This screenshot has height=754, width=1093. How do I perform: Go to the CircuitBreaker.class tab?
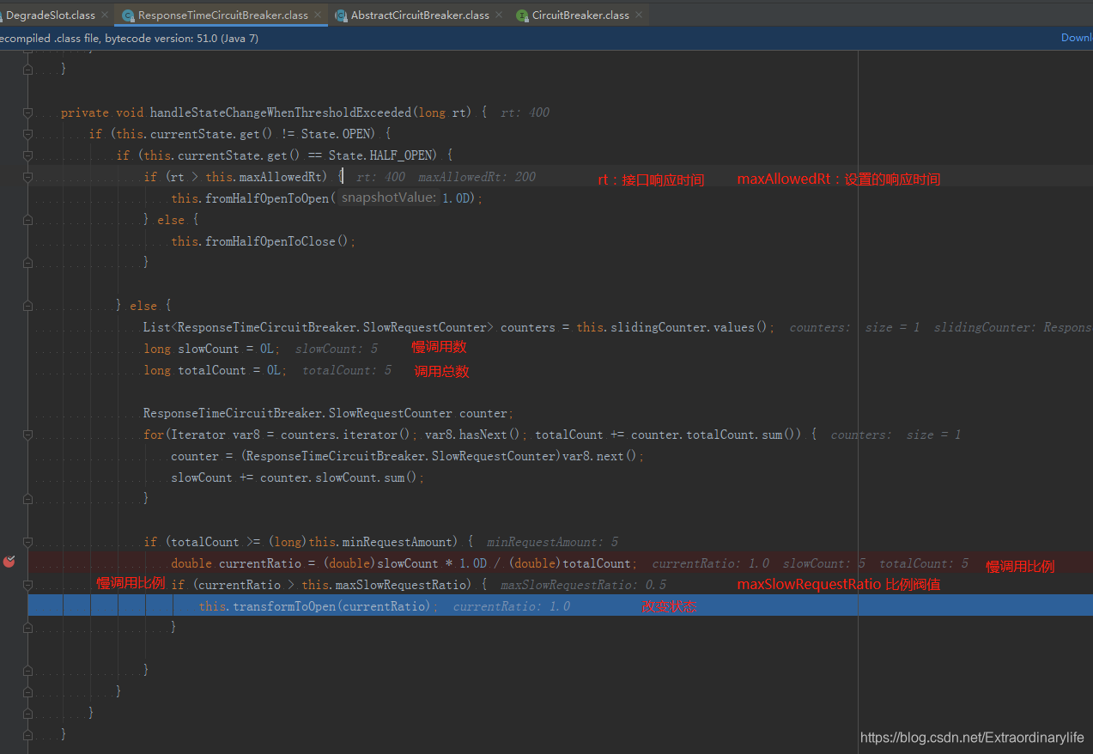[x=580, y=15]
